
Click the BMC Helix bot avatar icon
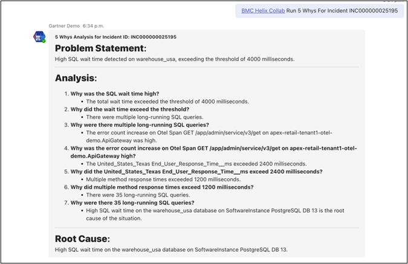point(39,37)
